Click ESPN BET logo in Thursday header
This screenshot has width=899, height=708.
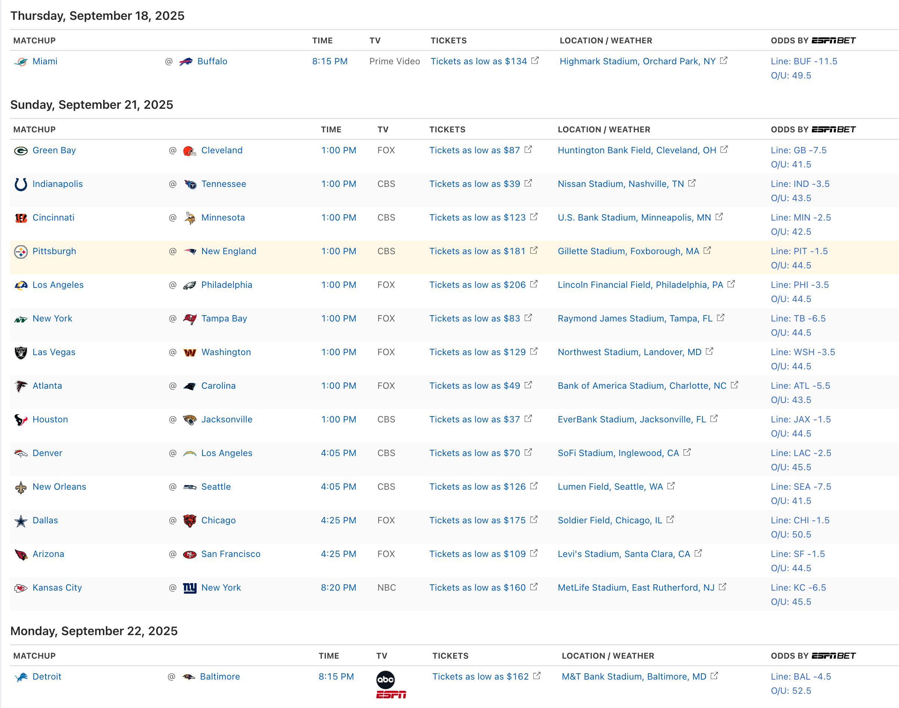pos(834,41)
